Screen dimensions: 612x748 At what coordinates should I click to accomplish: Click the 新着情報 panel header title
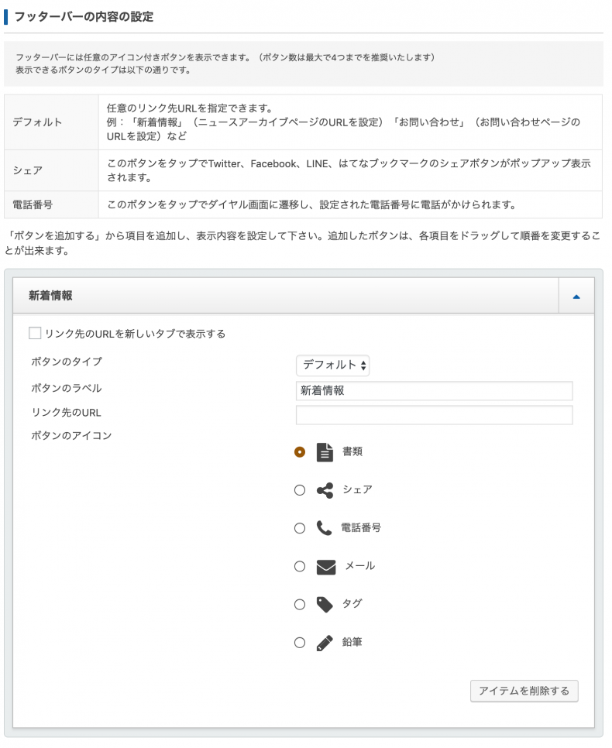point(50,296)
